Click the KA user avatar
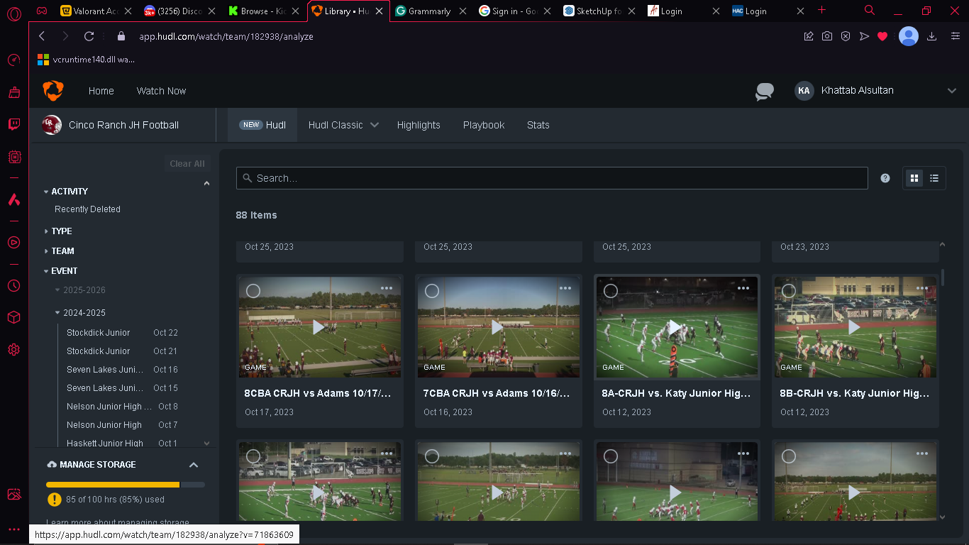The image size is (969, 545). (x=804, y=91)
